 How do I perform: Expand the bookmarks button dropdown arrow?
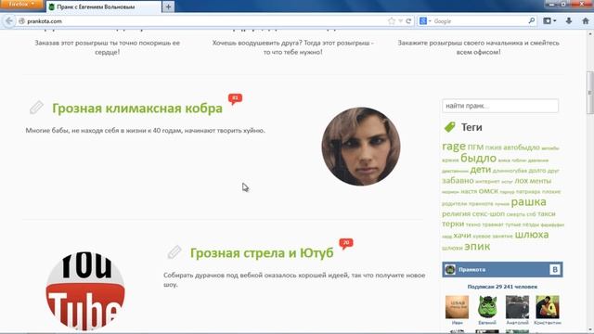(x=555, y=21)
